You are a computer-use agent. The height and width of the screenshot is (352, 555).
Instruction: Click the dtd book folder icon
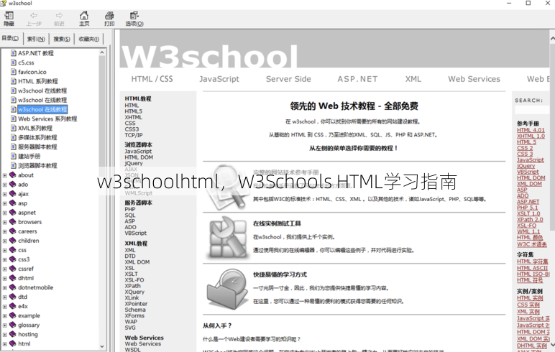(x=13, y=297)
